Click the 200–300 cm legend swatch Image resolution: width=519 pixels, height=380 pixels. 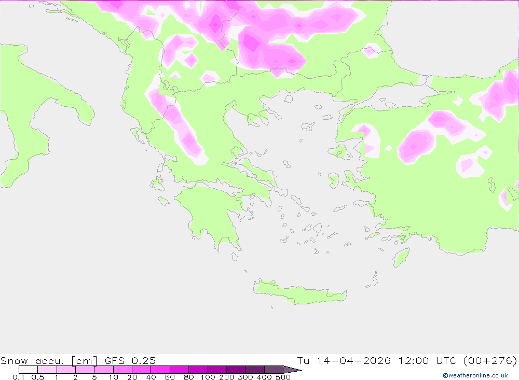click(x=236, y=370)
